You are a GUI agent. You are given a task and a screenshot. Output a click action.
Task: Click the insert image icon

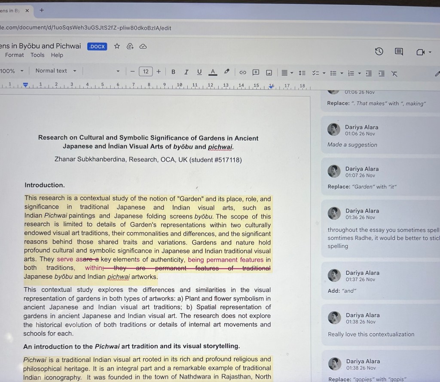pyautogui.click(x=269, y=73)
